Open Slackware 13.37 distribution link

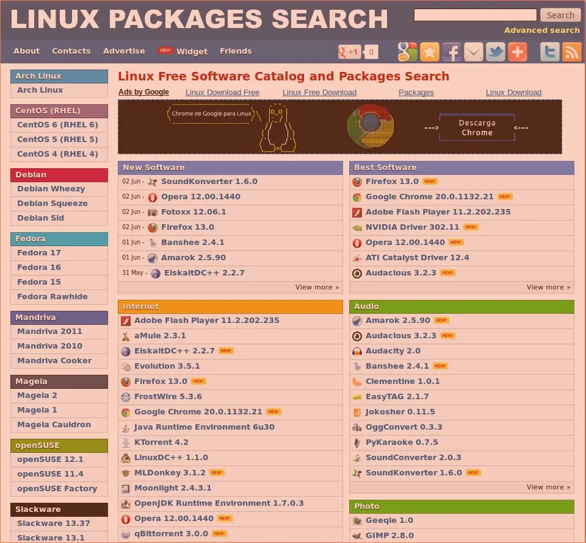(54, 523)
